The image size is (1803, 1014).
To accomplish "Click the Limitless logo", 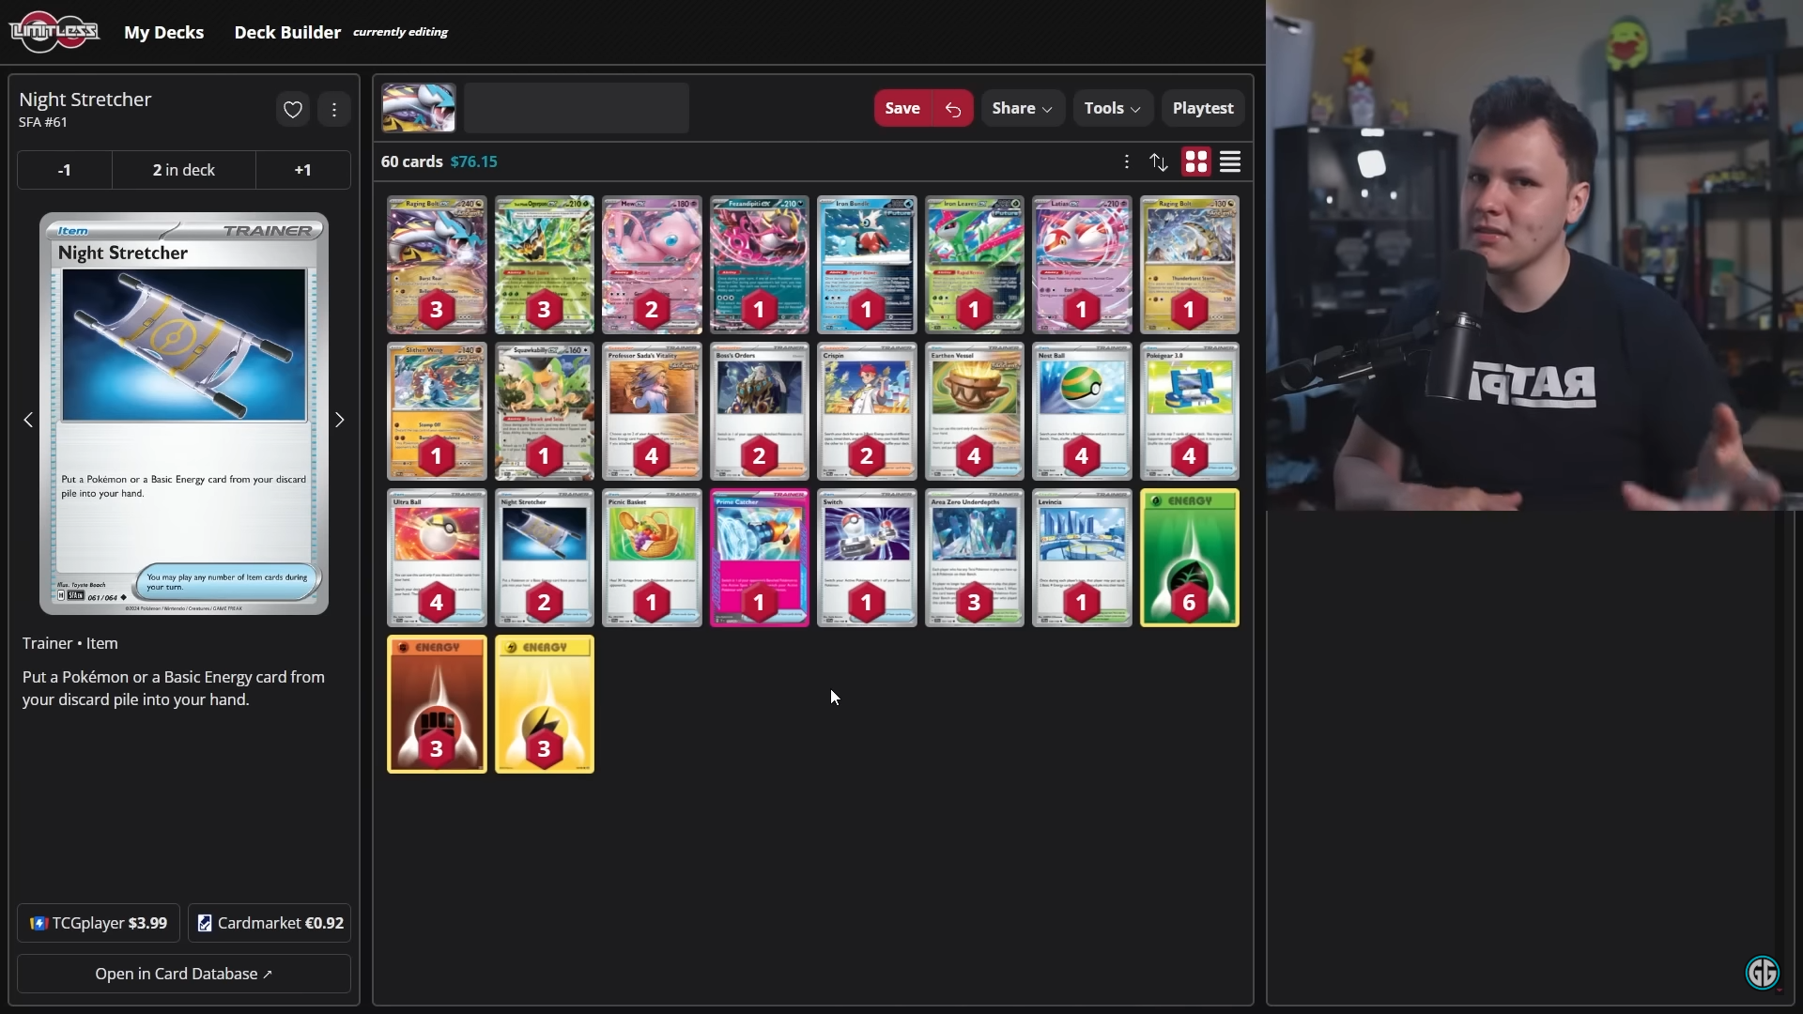I will tap(54, 32).
